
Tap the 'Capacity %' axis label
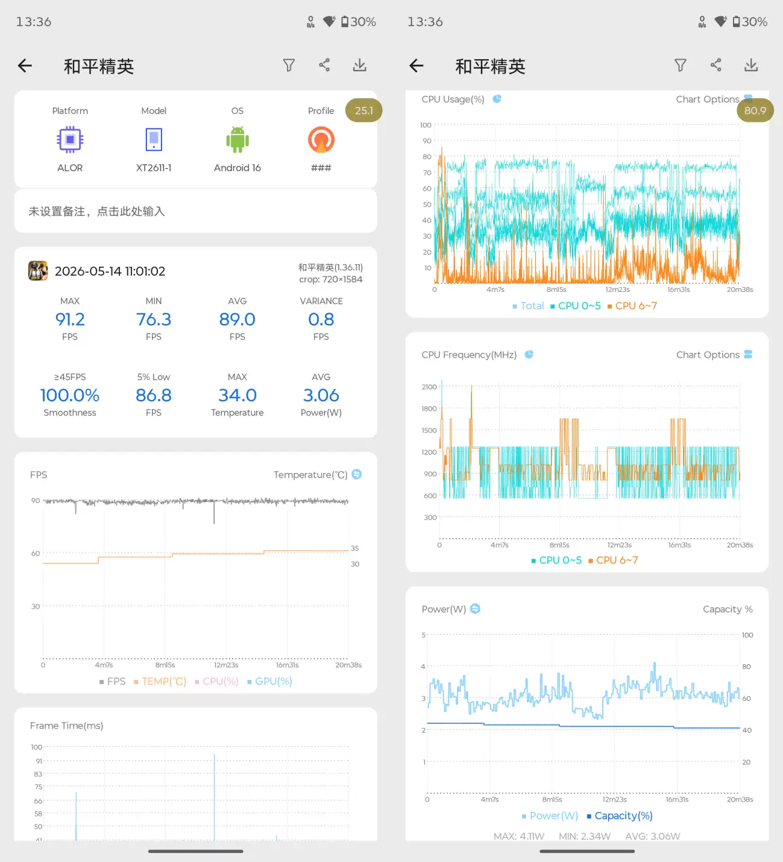click(728, 609)
